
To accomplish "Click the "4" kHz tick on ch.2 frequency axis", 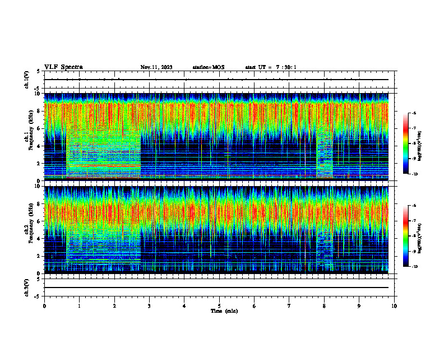I will point(39,239).
